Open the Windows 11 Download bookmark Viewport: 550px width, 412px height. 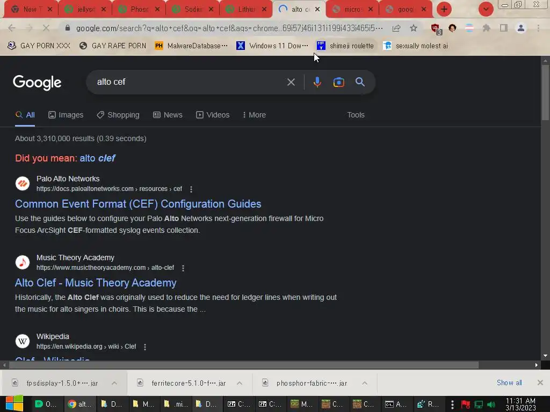[272, 46]
